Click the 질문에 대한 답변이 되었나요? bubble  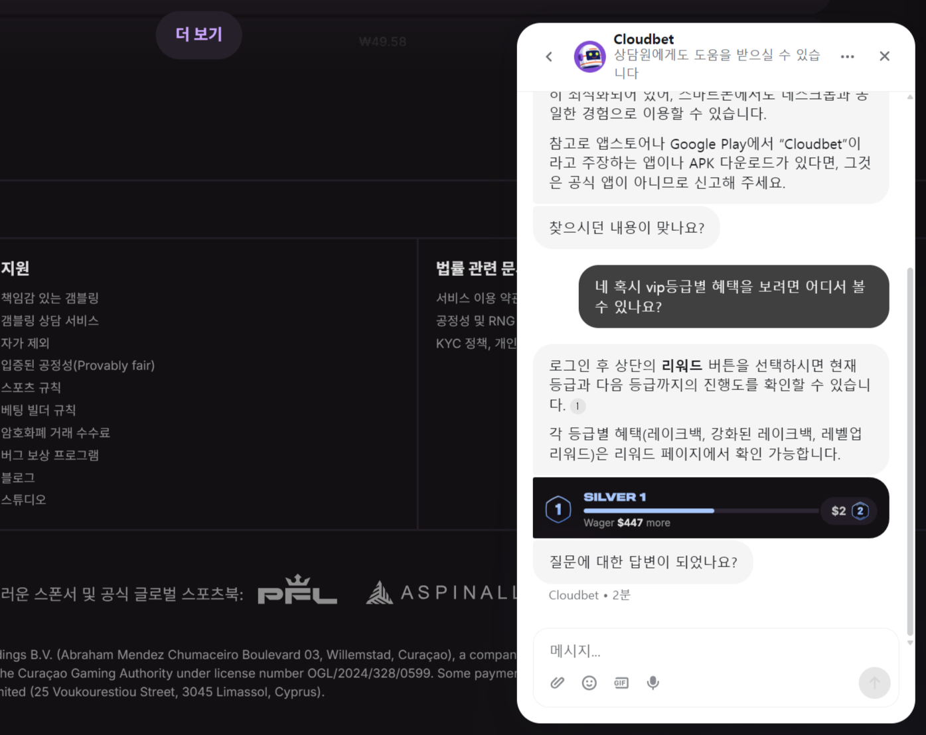click(643, 562)
